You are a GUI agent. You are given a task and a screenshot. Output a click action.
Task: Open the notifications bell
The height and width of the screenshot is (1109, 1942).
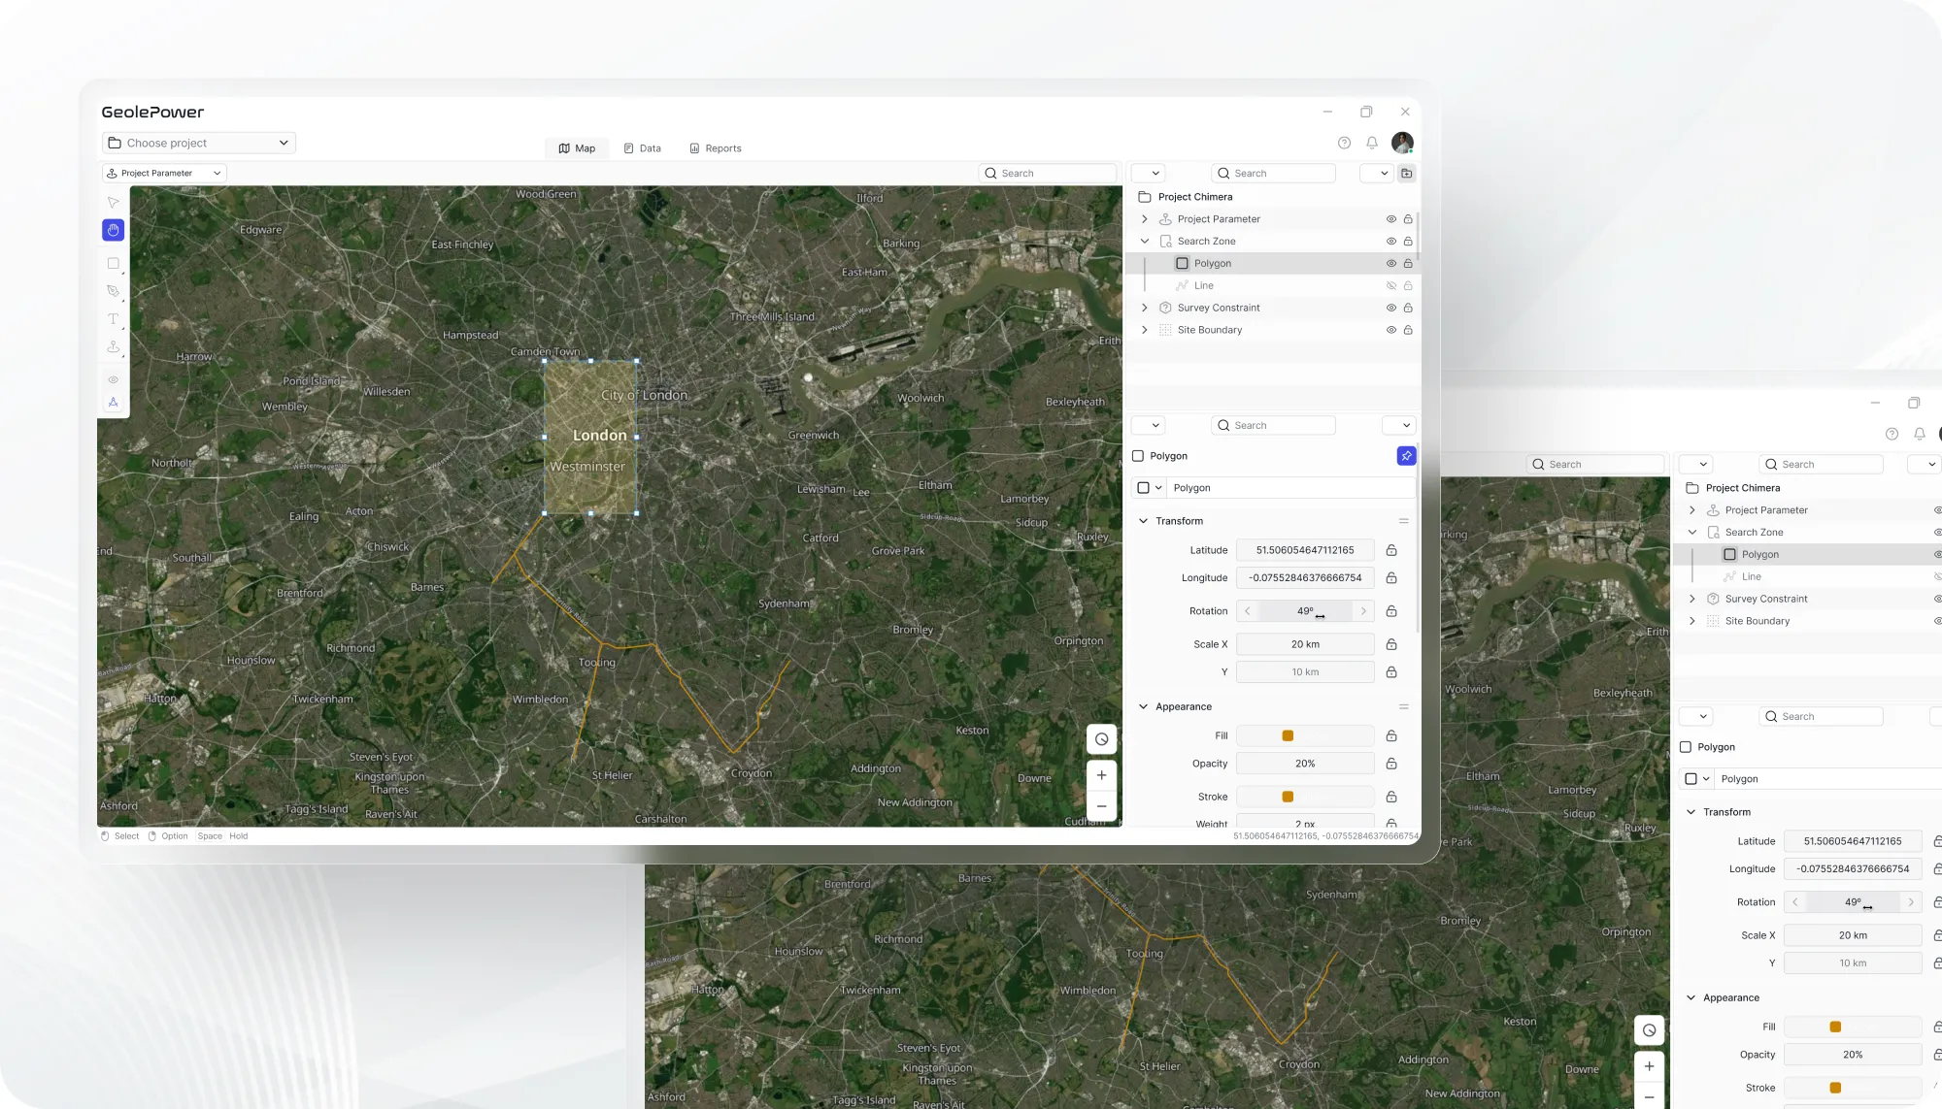coord(1371,143)
